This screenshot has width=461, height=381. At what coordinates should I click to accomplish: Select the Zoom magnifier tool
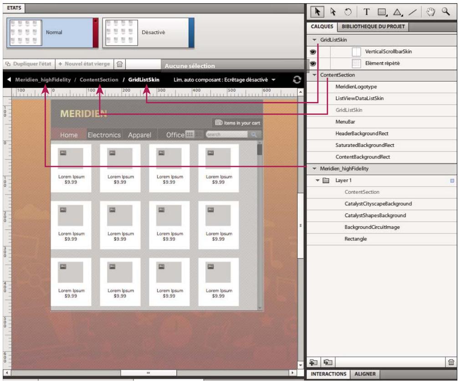(446, 12)
